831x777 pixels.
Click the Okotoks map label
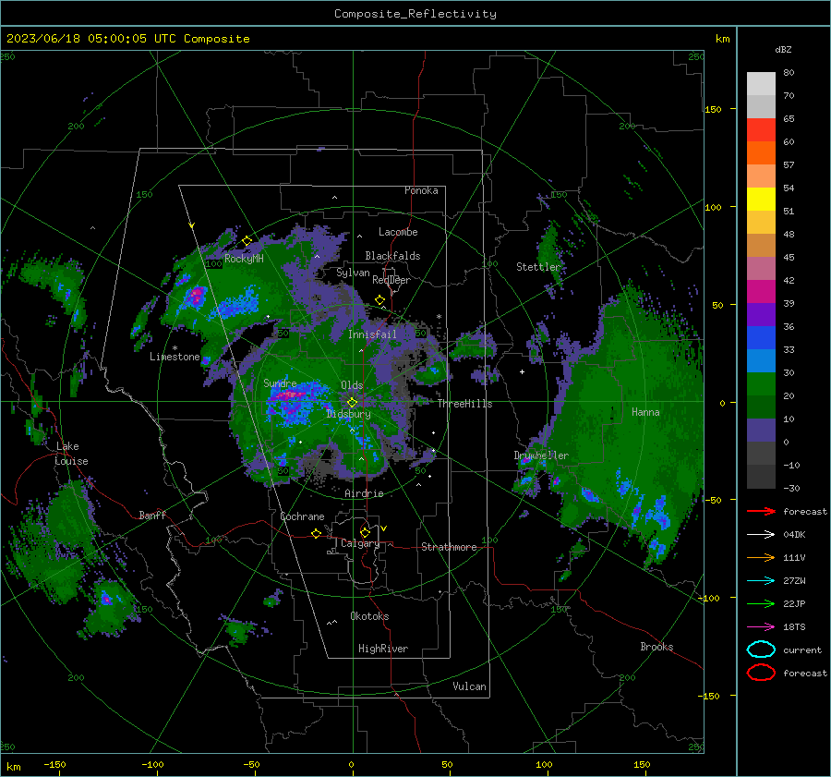(x=369, y=616)
